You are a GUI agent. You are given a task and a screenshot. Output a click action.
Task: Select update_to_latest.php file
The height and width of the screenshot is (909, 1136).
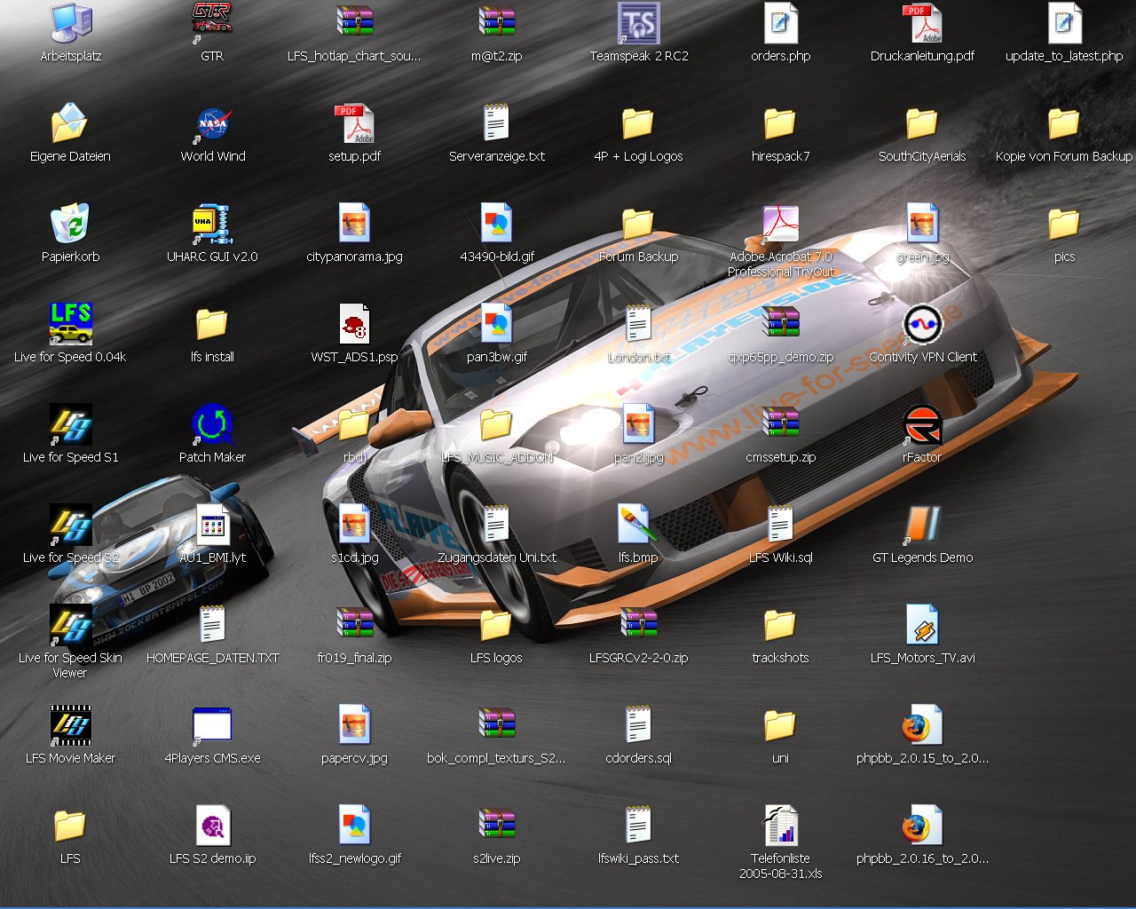tap(1064, 24)
